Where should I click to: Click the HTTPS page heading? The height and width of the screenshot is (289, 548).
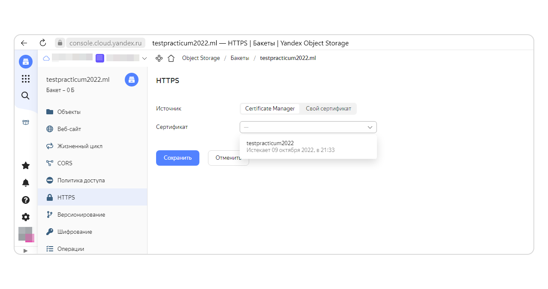pyautogui.click(x=168, y=80)
